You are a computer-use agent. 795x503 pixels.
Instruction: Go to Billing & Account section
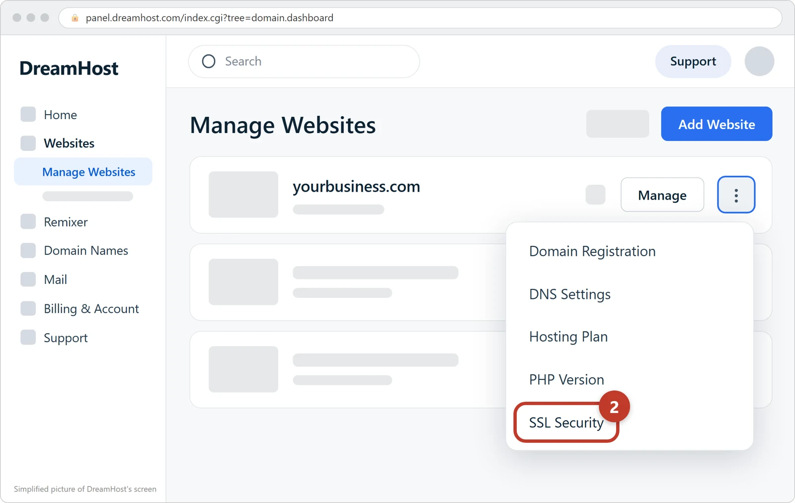pos(91,309)
